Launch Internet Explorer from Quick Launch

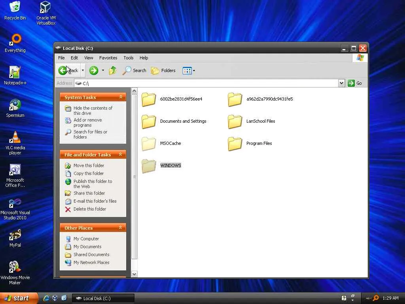pyautogui.click(x=46, y=298)
